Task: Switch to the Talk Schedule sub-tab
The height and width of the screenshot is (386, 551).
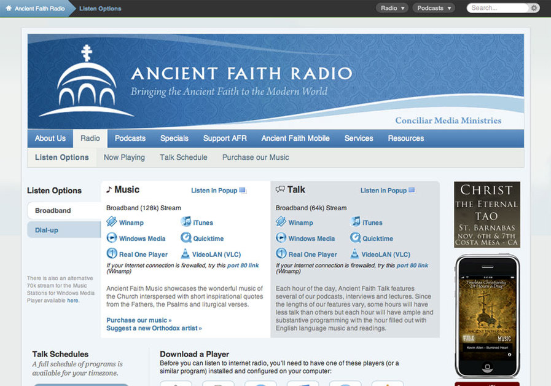Action: click(184, 157)
